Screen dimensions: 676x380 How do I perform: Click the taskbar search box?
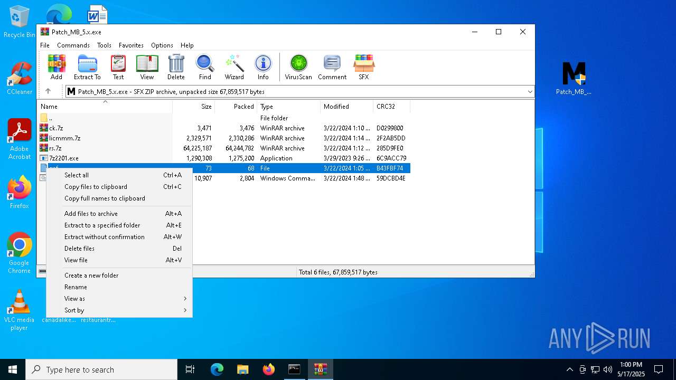coord(101,369)
